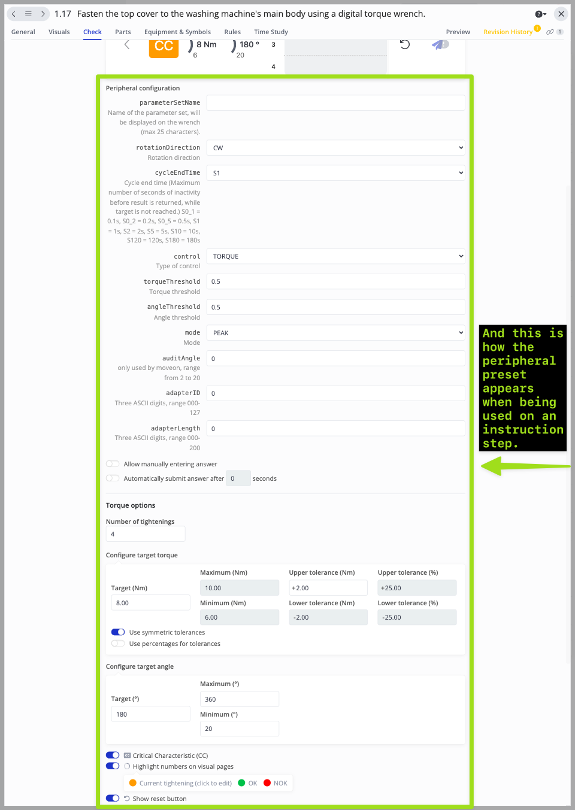
Task: Click the reset icon in the preview strip
Action: click(x=405, y=44)
